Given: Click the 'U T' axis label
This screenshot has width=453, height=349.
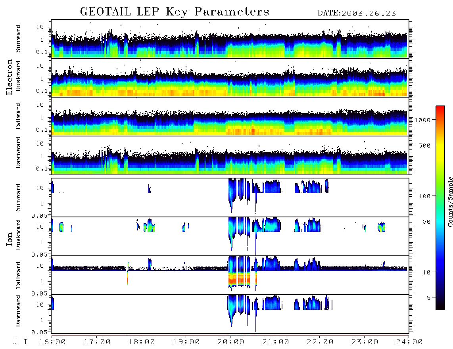Looking at the screenshot, I should [x=20, y=342].
